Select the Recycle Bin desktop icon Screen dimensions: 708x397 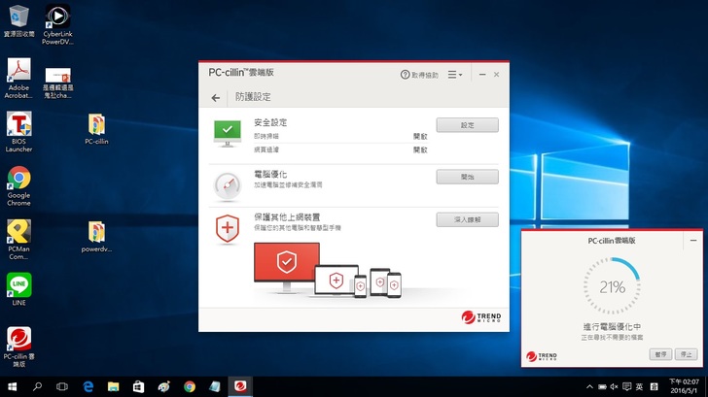pos(18,21)
